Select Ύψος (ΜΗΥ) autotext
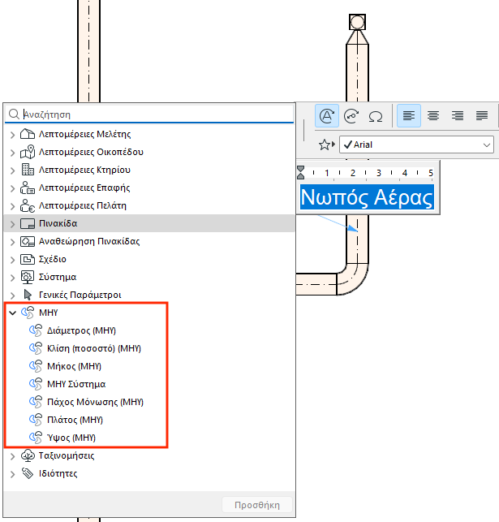Image resolution: width=499 pixels, height=522 pixels. pyautogui.click(x=149, y=438)
